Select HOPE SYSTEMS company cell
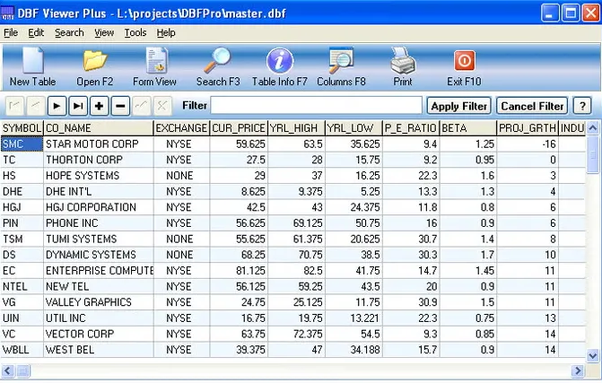The width and height of the screenshot is (602, 383). point(99,176)
